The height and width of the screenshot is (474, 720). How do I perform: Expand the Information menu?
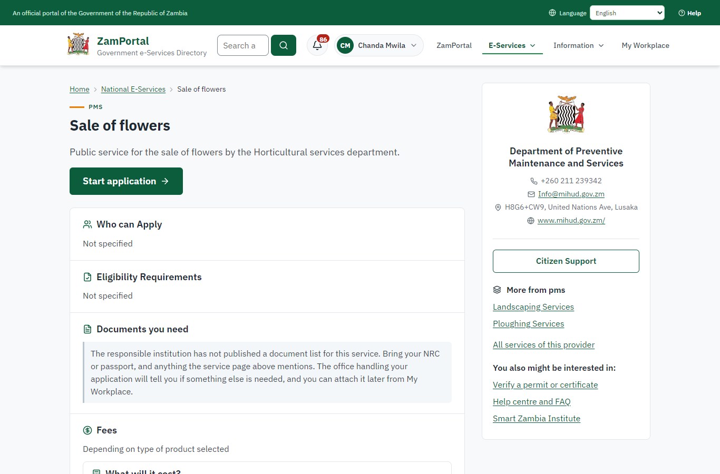(x=579, y=45)
